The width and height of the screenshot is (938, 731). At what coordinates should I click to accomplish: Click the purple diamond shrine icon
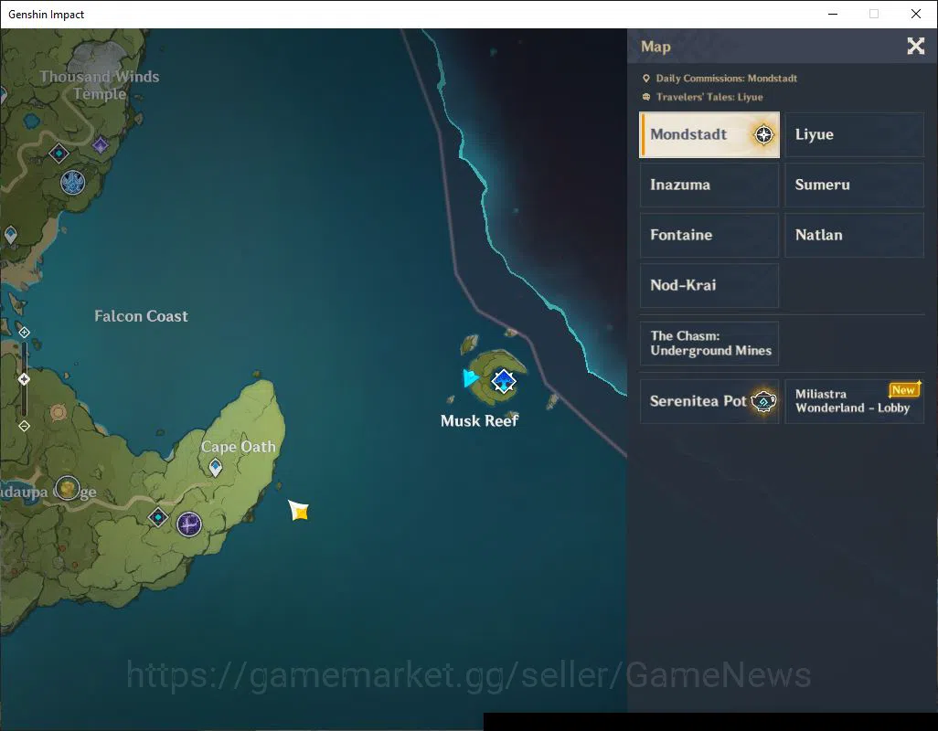100,144
